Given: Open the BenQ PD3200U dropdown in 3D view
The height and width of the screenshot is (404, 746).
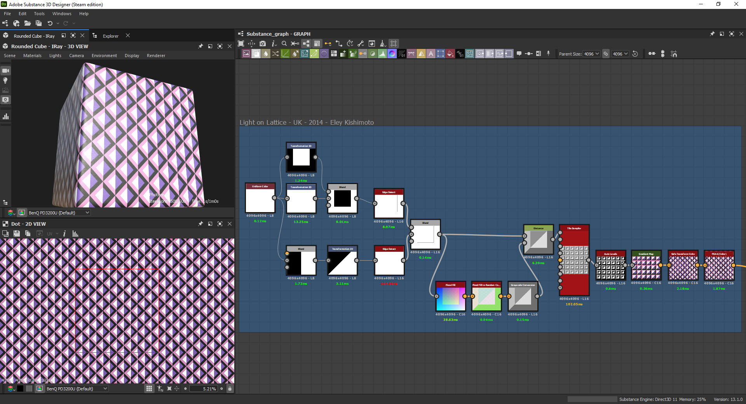Looking at the screenshot, I should 59,212.
